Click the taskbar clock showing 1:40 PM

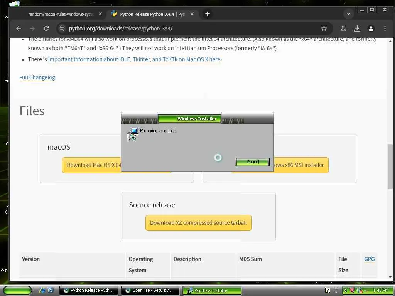click(381, 290)
